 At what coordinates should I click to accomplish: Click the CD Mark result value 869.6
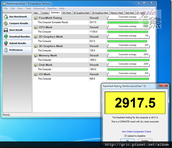(92, 79)
